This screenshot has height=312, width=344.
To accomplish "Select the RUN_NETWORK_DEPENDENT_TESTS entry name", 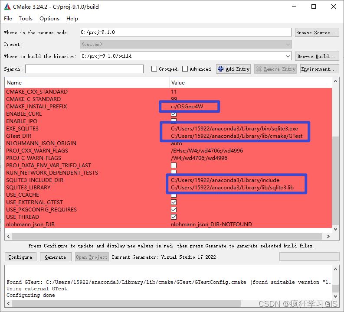I will (52, 173).
